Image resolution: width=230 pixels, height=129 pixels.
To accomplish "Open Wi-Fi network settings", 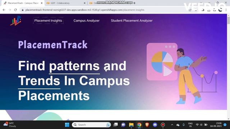I will [197, 125].
